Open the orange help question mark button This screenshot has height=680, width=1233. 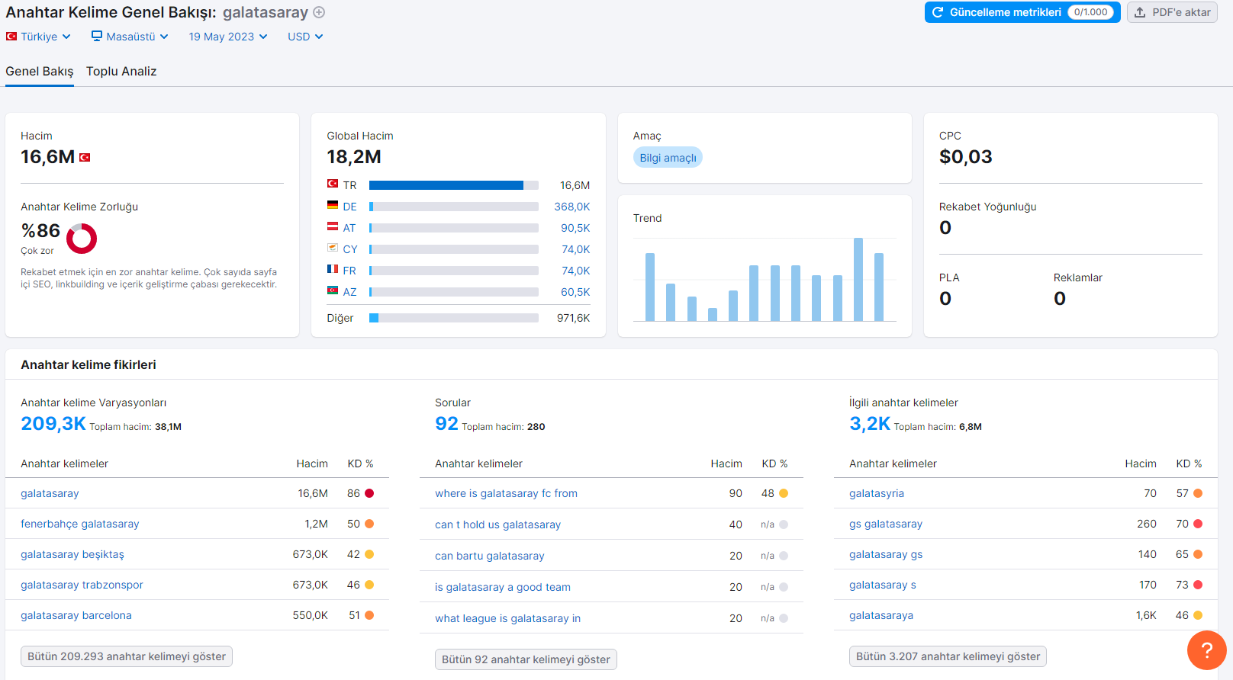pos(1206,650)
